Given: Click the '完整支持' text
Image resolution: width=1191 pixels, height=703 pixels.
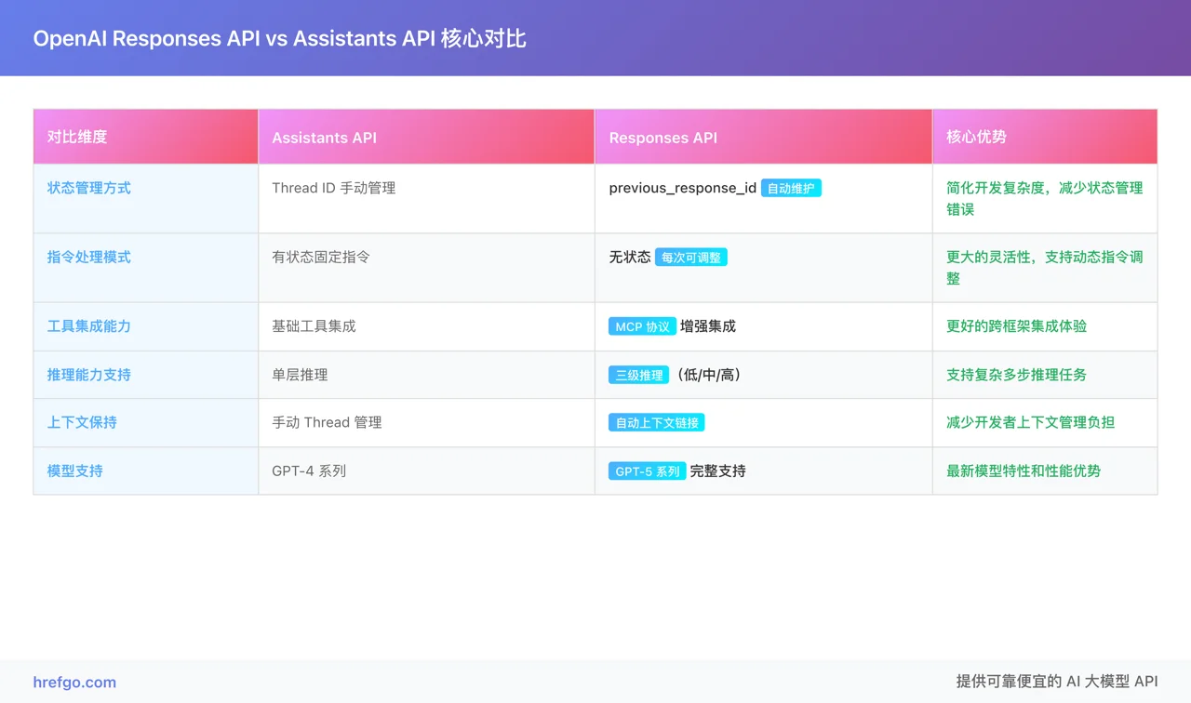Looking at the screenshot, I should pyautogui.click(x=718, y=471).
